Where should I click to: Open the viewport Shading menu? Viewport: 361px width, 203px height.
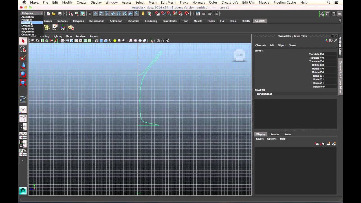point(44,36)
